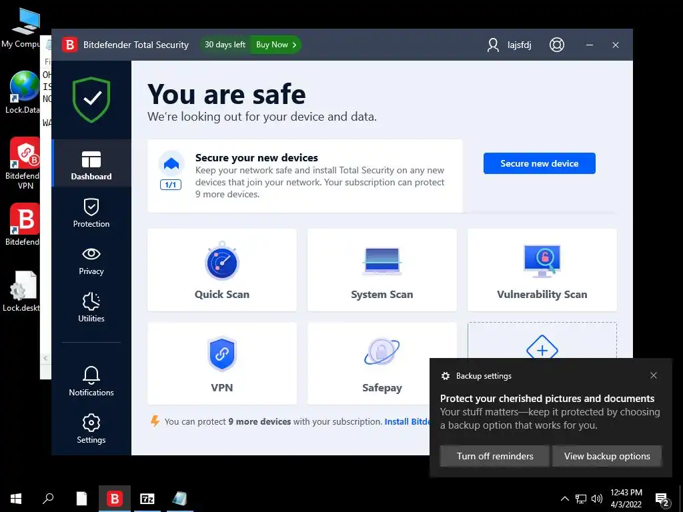
Task: Open the Windows Start menu
Action: click(x=16, y=499)
